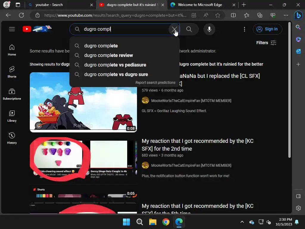Open Browser essentials heart icon

tap(273, 15)
